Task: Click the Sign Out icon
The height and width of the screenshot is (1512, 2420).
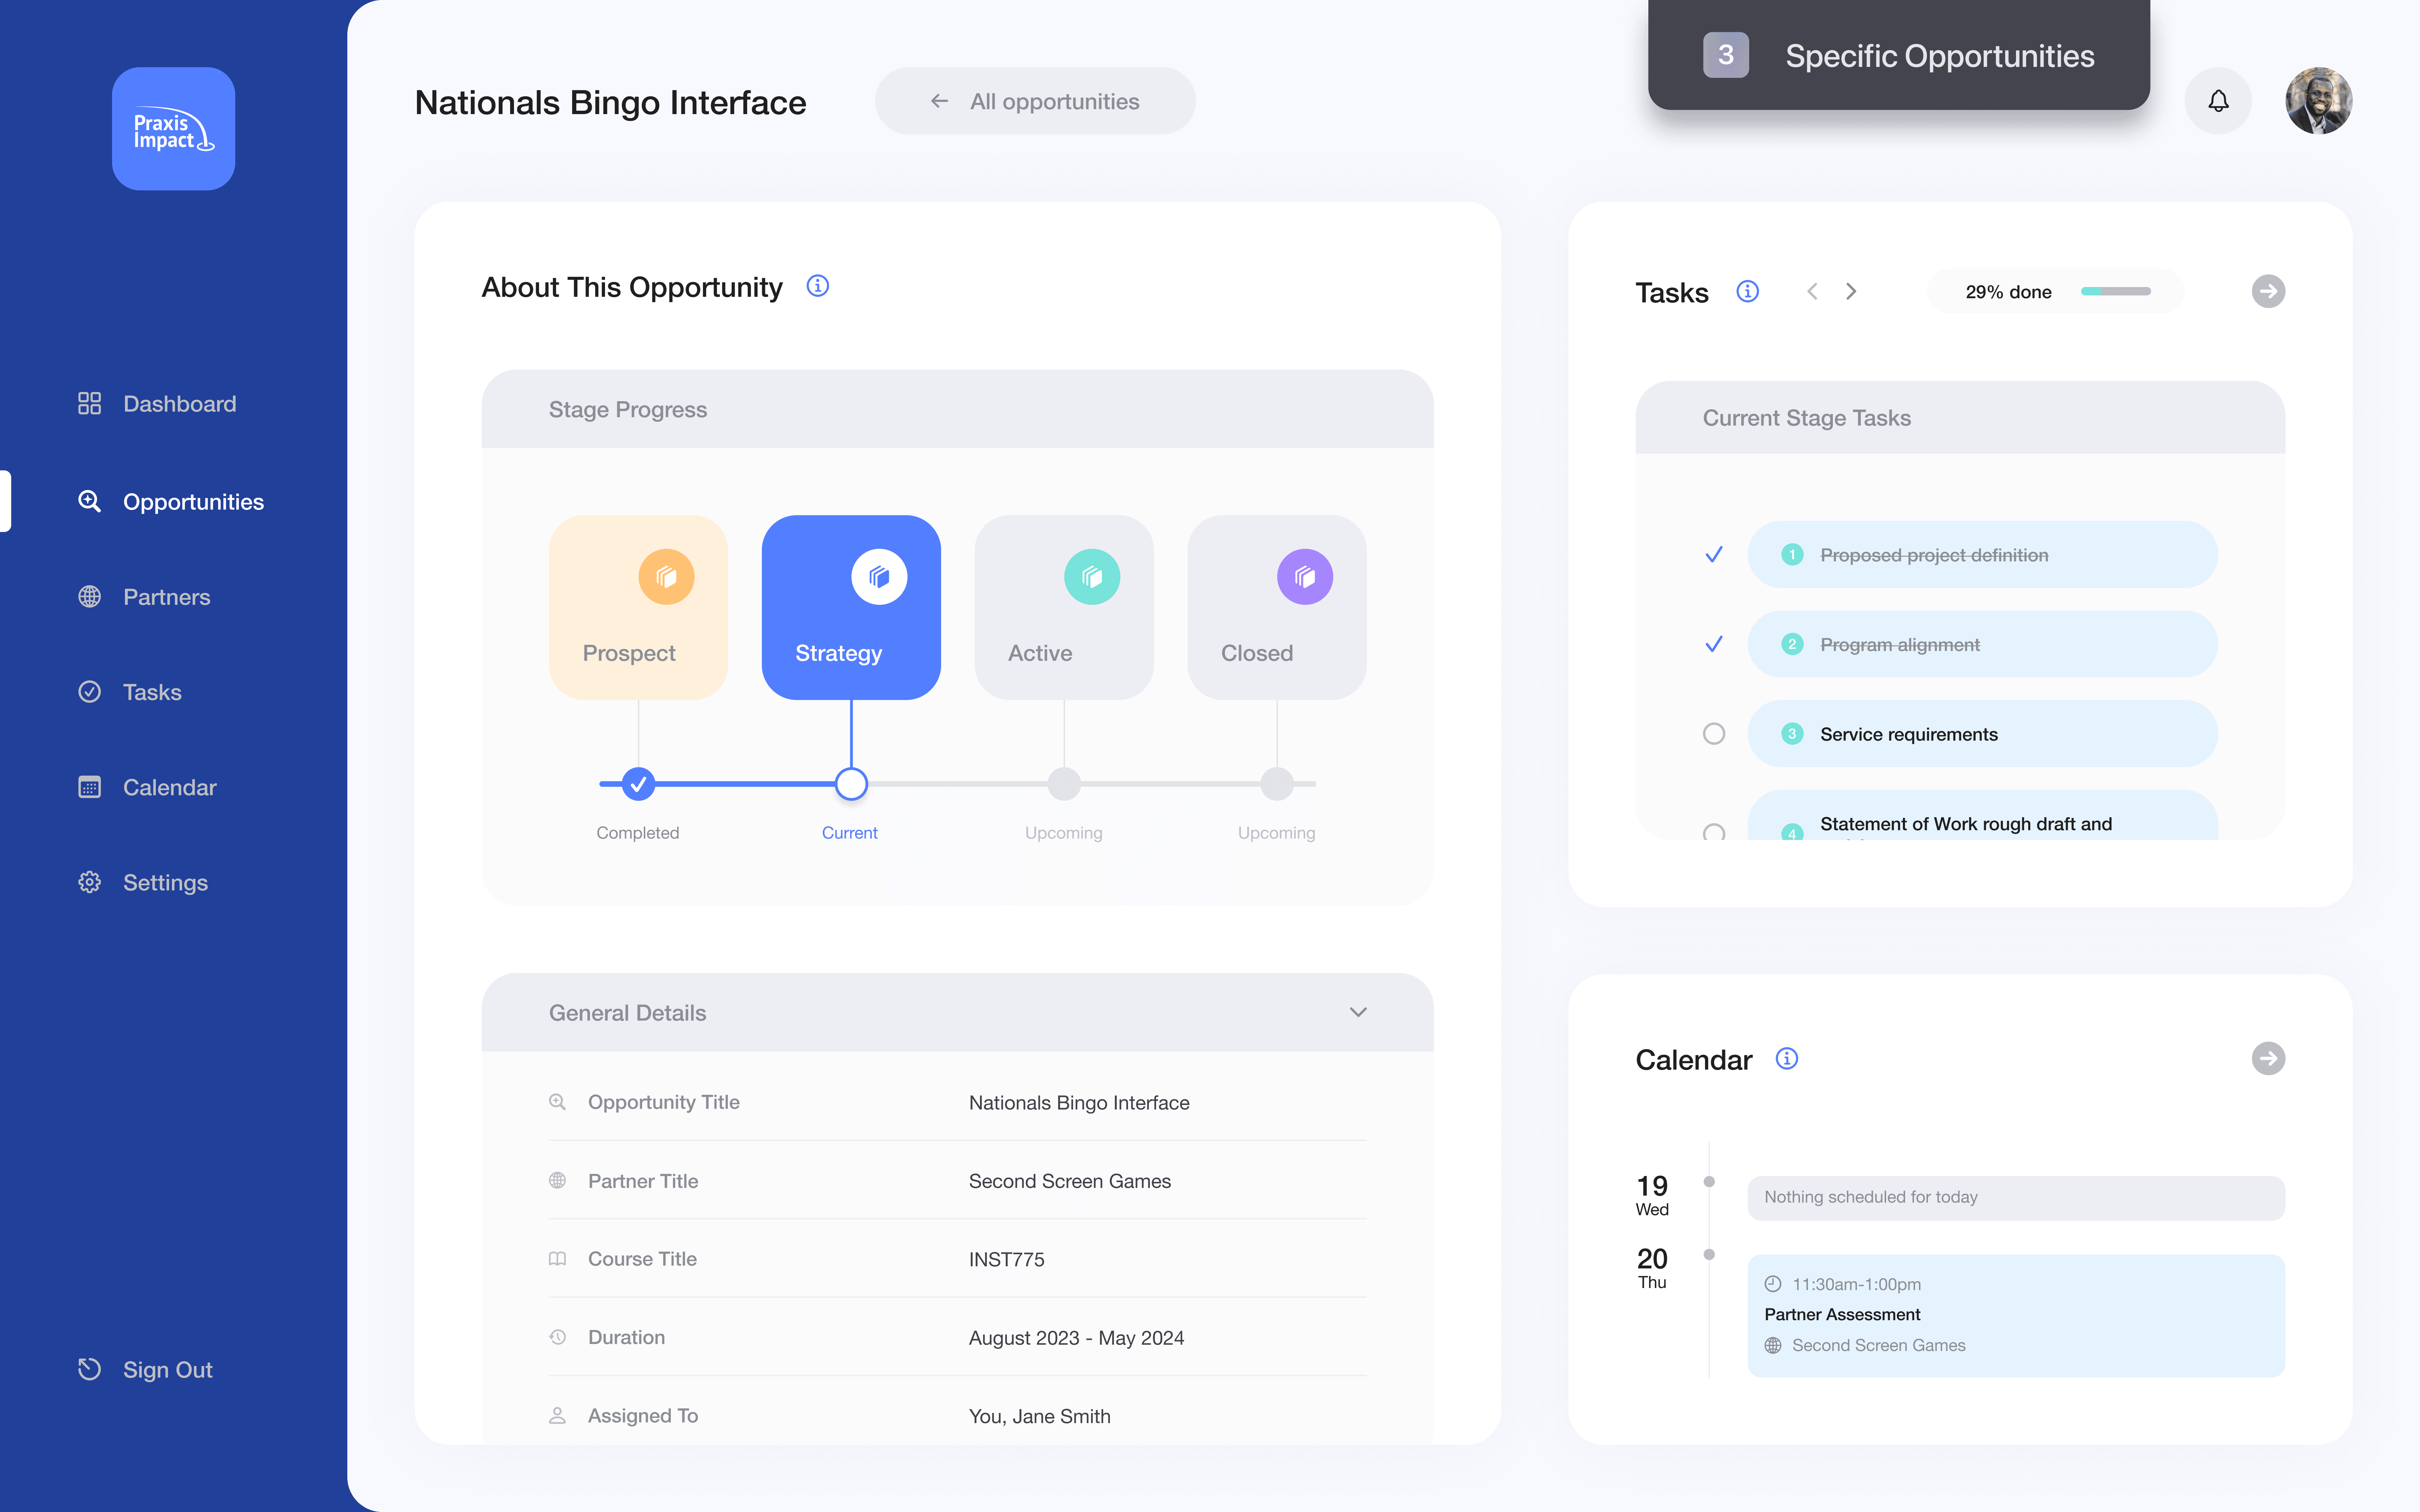Action: pos(90,1369)
